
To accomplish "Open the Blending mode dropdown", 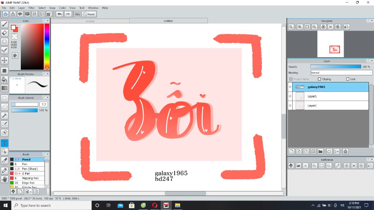I will point(341,73).
